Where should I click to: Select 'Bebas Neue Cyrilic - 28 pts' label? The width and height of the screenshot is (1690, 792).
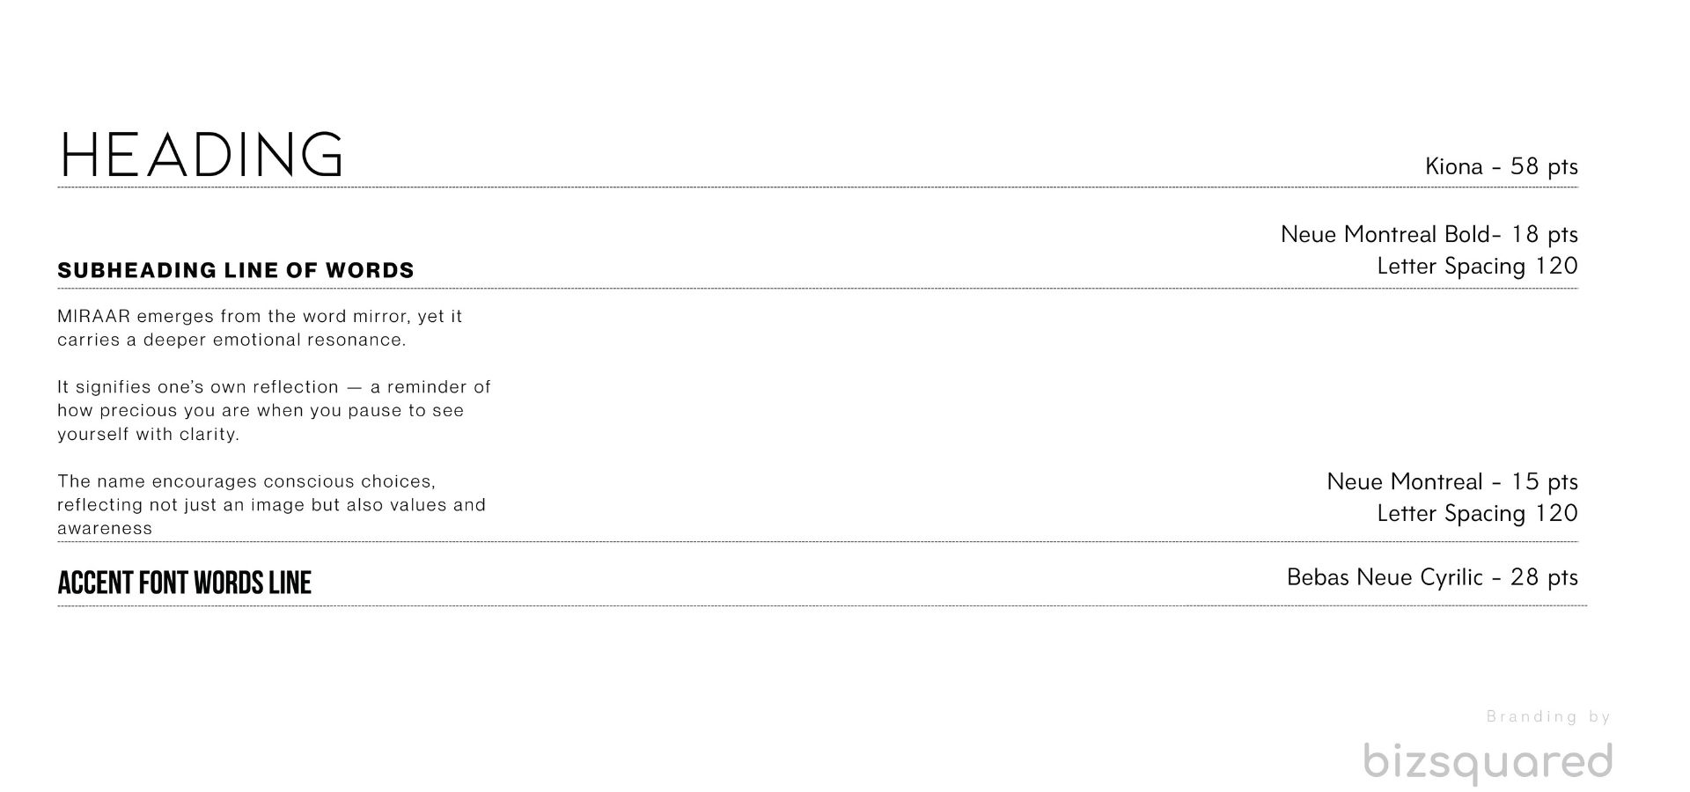(x=1432, y=576)
